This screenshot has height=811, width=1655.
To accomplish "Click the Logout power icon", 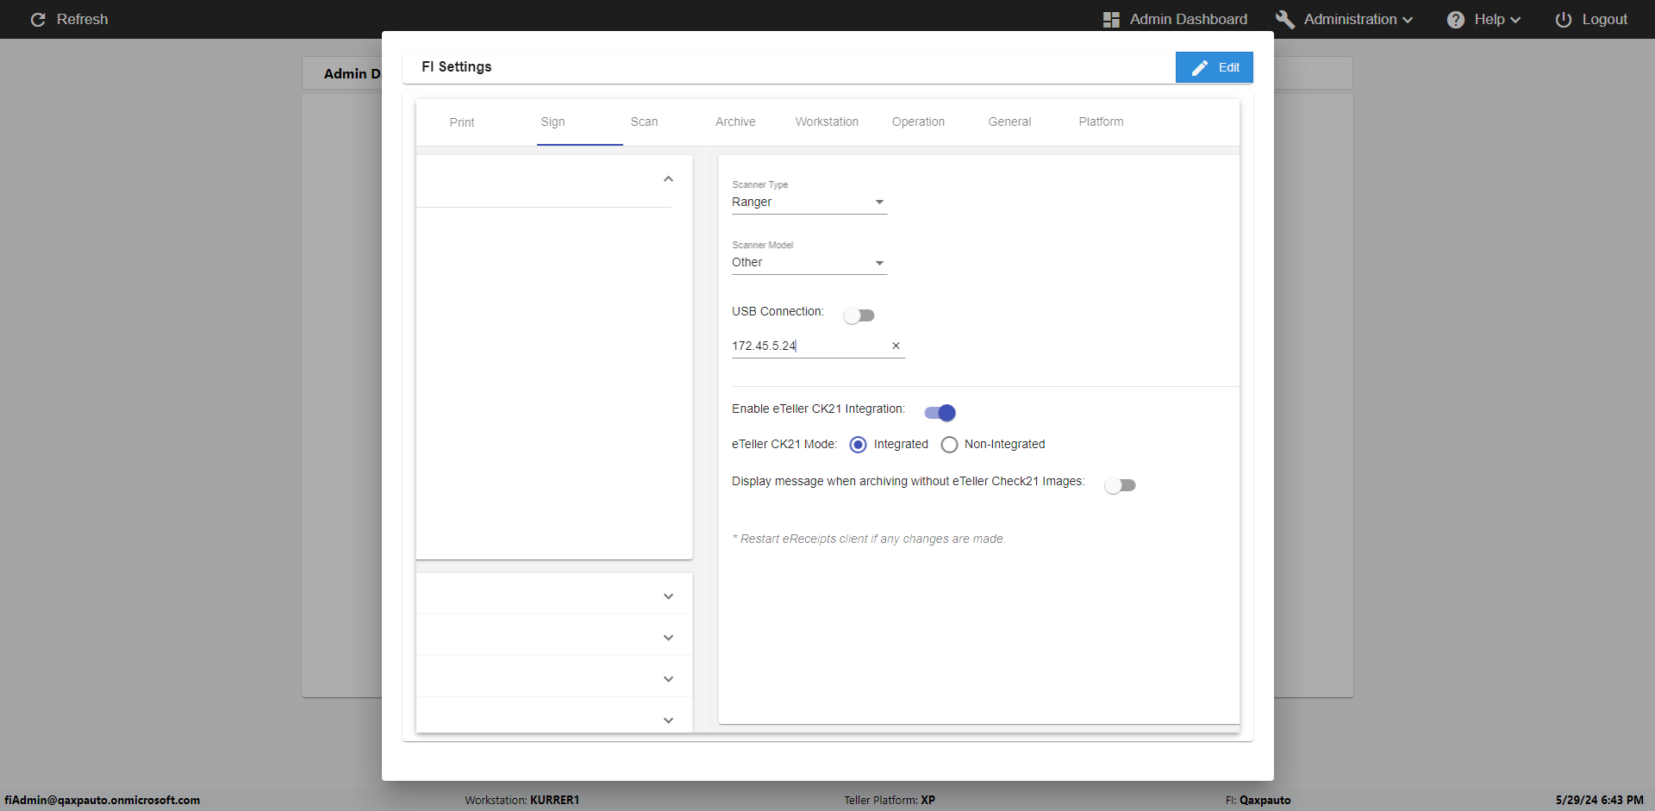I will click(1563, 19).
